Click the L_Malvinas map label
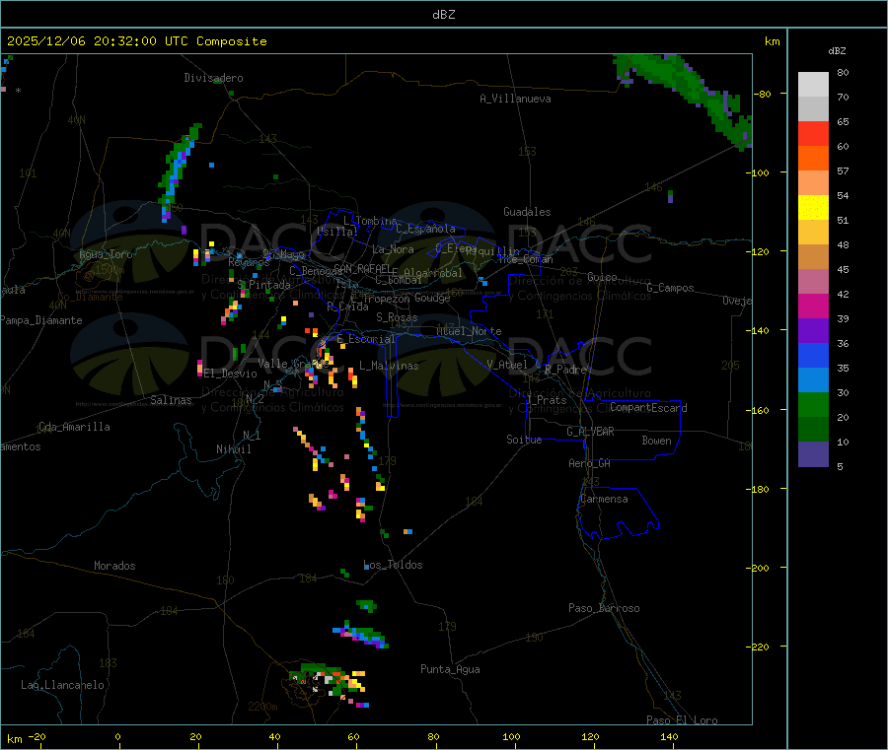The image size is (888, 750). tap(389, 366)
